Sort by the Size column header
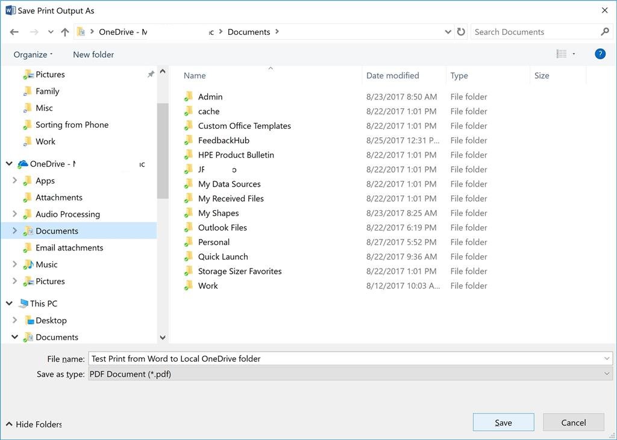This screenshot has width=617, height=440. click(x=542, y=75)
